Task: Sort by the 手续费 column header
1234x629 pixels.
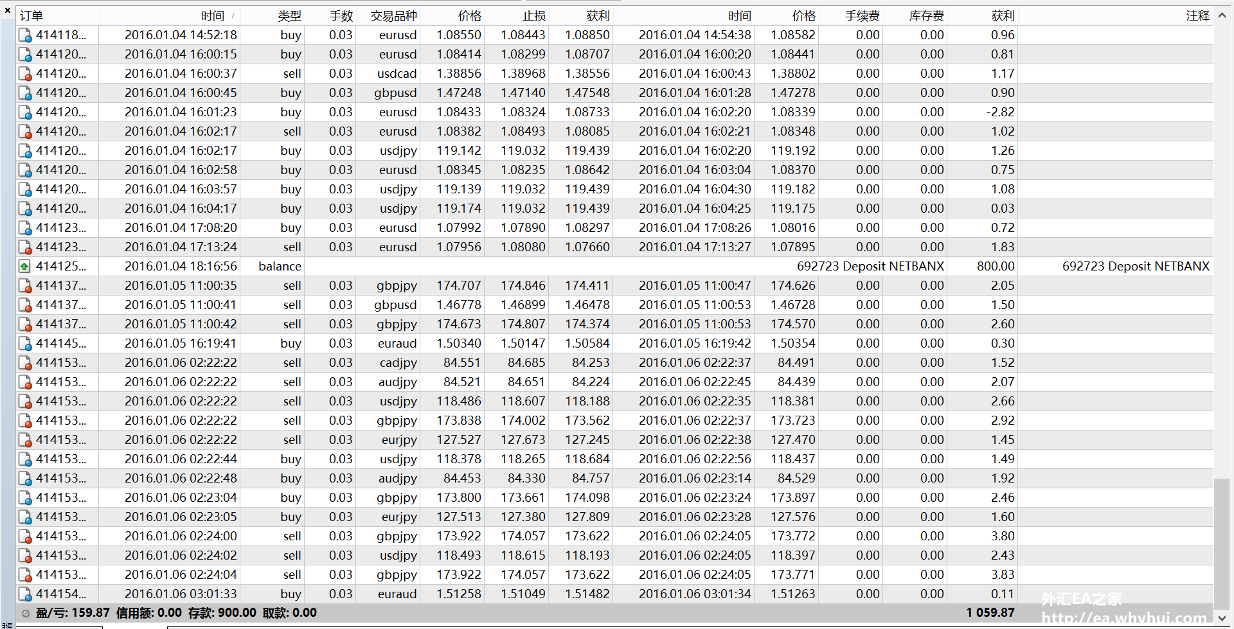Action: pyautogui.click(x=850, y=15)
